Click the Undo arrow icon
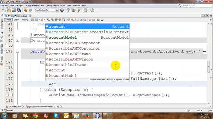The image size is (213, 119). coord(25,10)
